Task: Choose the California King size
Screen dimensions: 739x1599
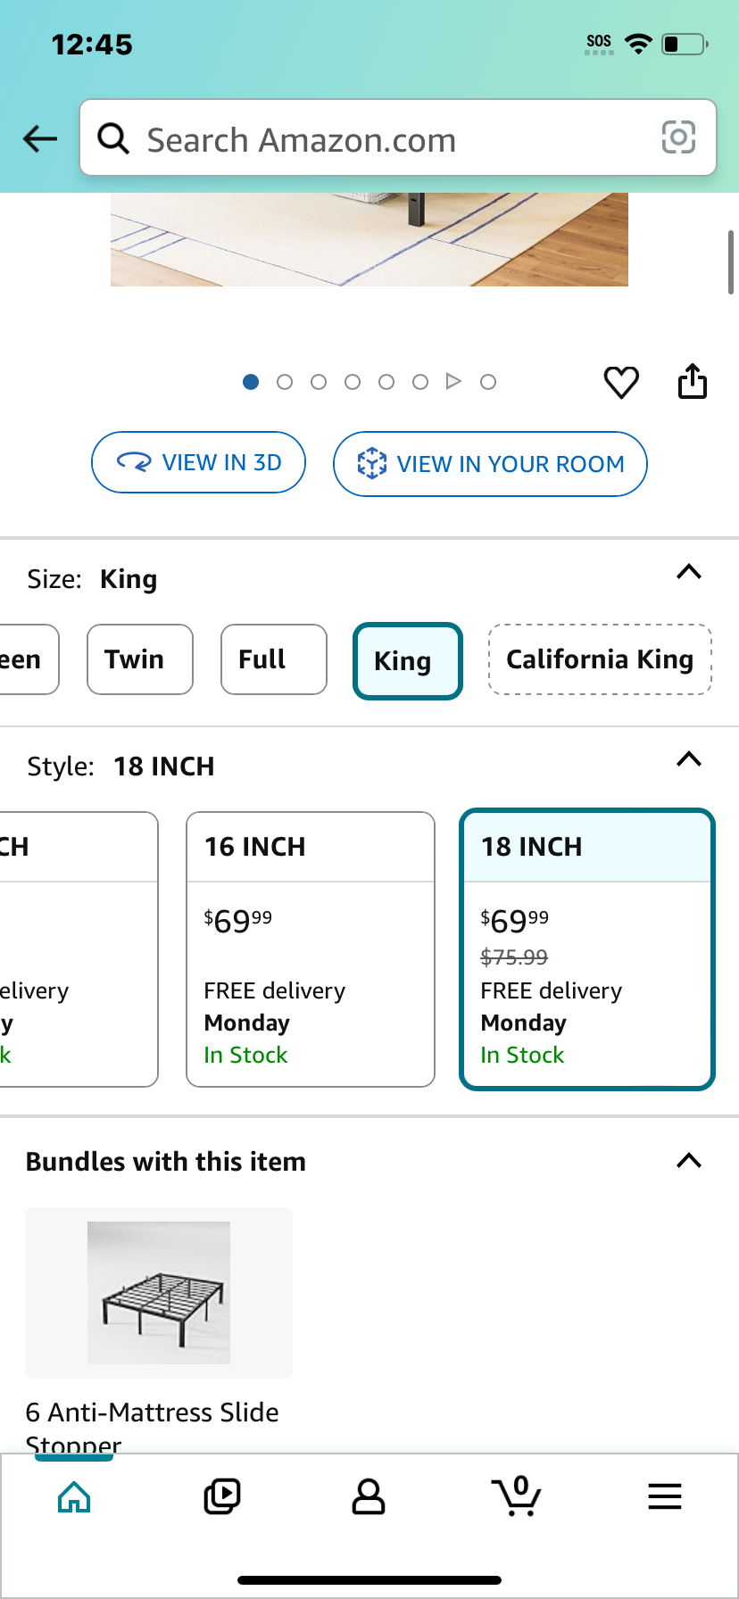Action: [600, 659]
